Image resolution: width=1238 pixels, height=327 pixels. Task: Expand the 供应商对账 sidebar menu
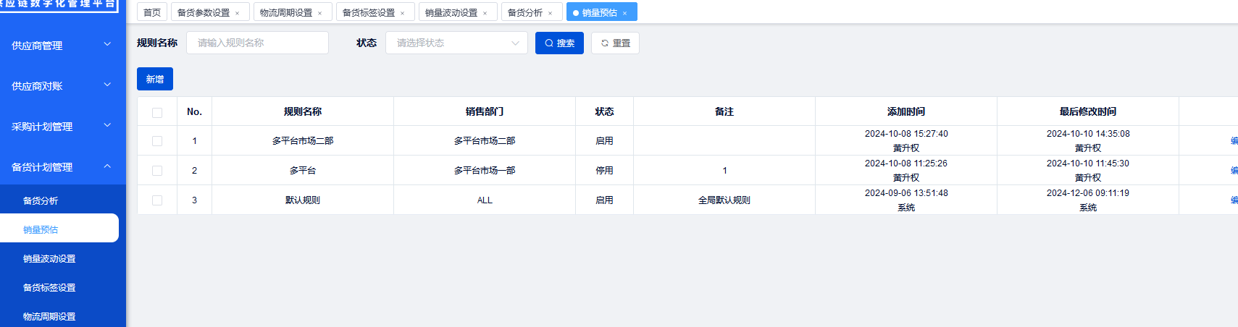[x=63, y=85]
